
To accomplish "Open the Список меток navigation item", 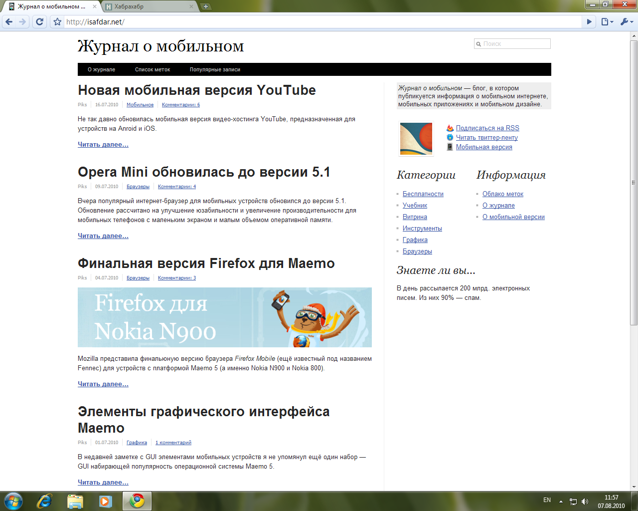I will tap(153, 69).
